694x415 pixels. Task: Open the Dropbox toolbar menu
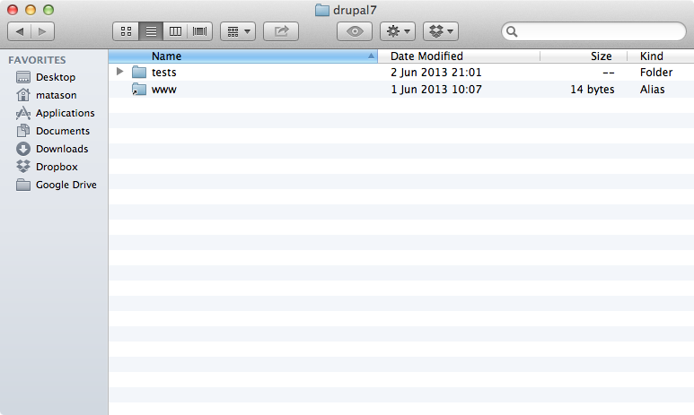coord(441,31)
